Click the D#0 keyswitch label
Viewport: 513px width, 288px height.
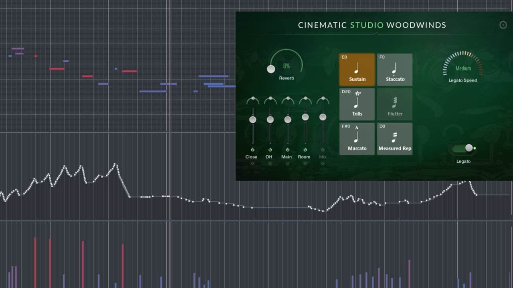tap(346, 92)
